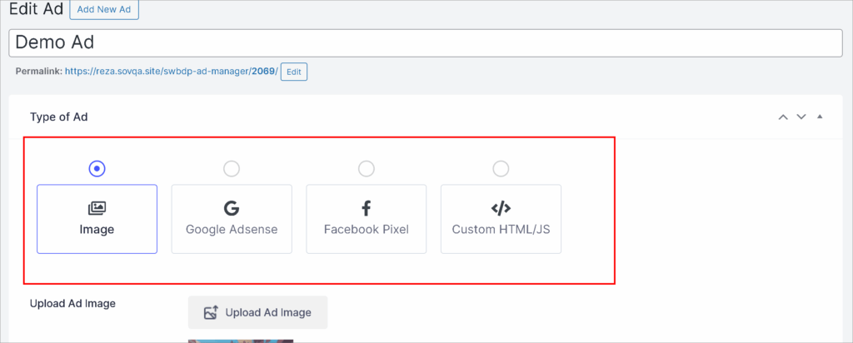The image size is (853, 343).
Task: Move the Type of Ad panel up
Action: click(783, 117)
